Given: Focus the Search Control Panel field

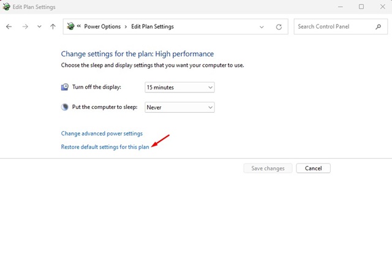Looking at the screenshot, I should pos(335,26).
